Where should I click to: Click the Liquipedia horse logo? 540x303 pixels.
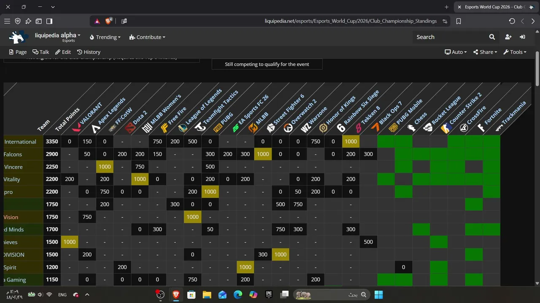click(x=19, y=37)
